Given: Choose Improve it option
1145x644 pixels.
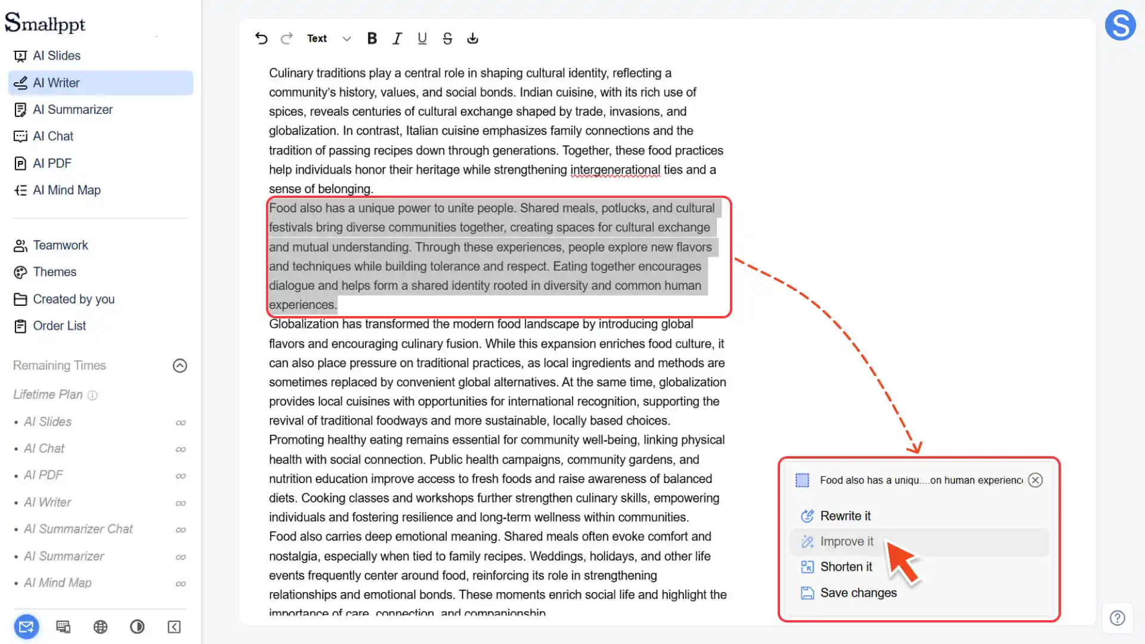Looking at the screenshot, I should pyautogui.click(x=919, y=542).
